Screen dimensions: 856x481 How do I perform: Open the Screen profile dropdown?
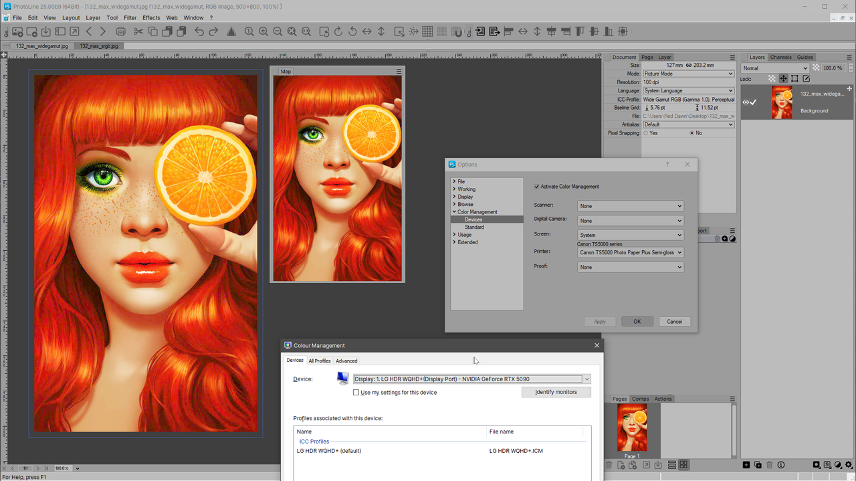(x=630, y=235)
